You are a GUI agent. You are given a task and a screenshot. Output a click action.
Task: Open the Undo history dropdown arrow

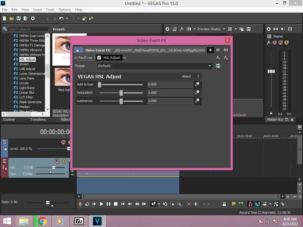click(67, 18)
